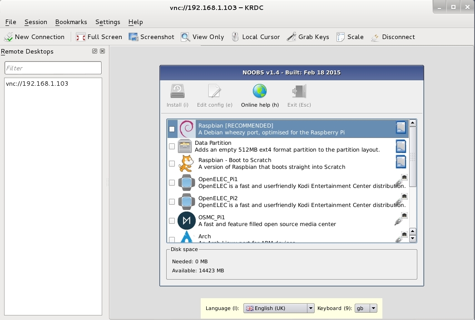Click the Scratch cat icon
Screen dimensions: 475x320
[x=186, y=163]
